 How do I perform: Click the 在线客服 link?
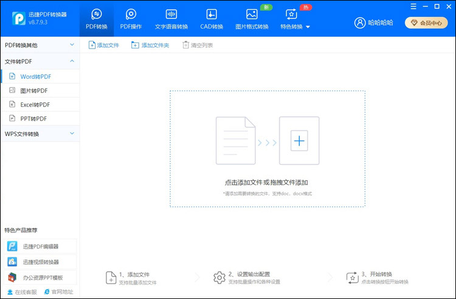point(22,292)
